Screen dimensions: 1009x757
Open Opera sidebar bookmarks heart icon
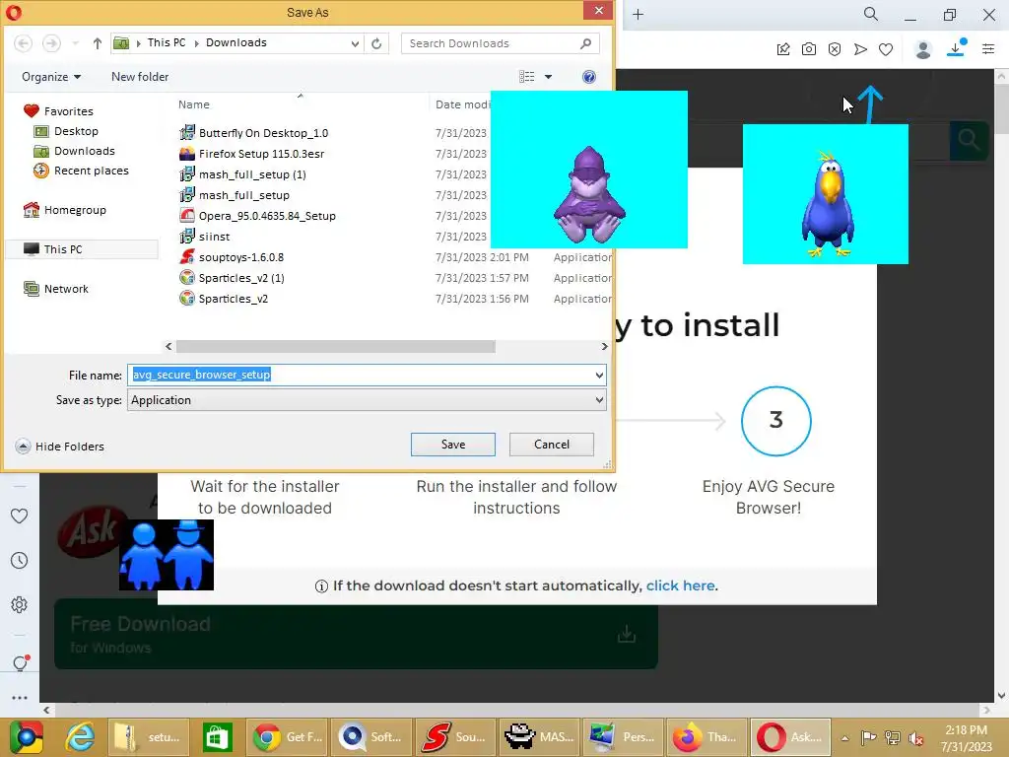[x=20, y=516]
